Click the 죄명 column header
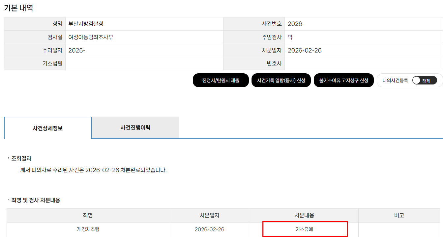The image size is (447, 237). click(x=88, y=215)
